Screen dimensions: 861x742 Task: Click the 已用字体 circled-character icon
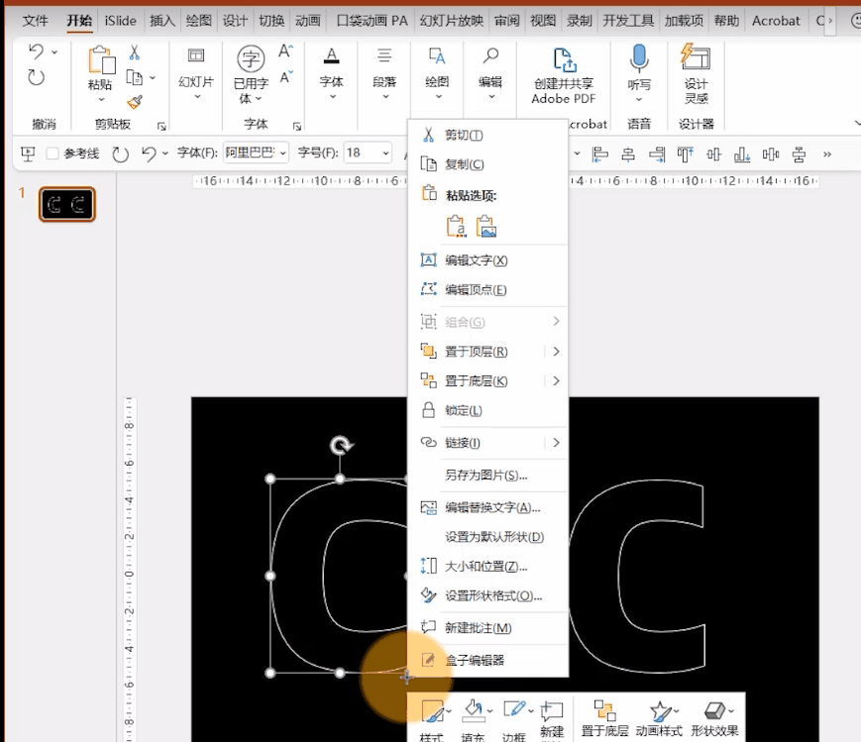[x=251, y=58]
